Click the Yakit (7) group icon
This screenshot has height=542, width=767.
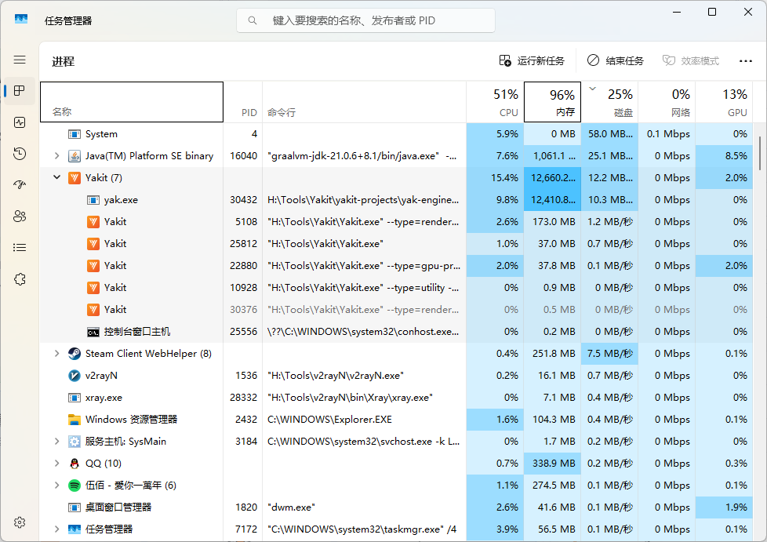pos(75,178)
